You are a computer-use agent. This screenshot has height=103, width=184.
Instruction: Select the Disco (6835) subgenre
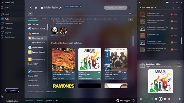click(32, 80)
